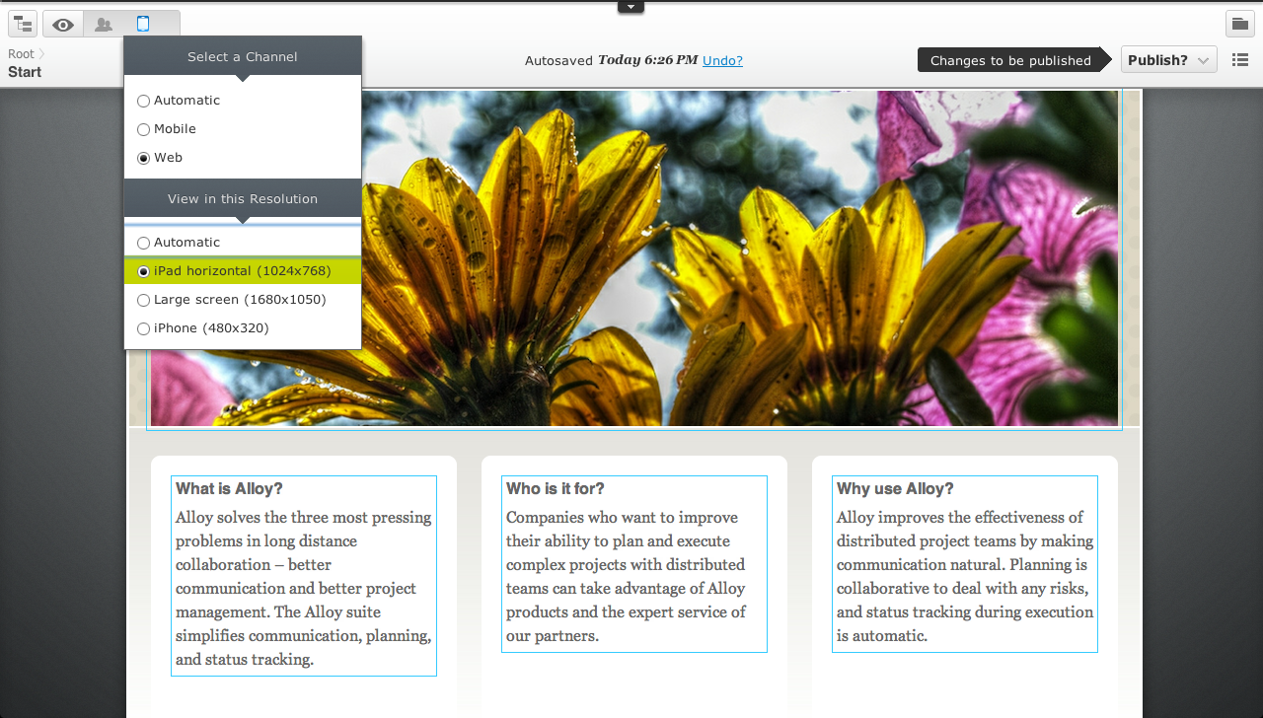Open the assets folder panel
This screenshot has height=718, width=1263.
pos(1239,23)
